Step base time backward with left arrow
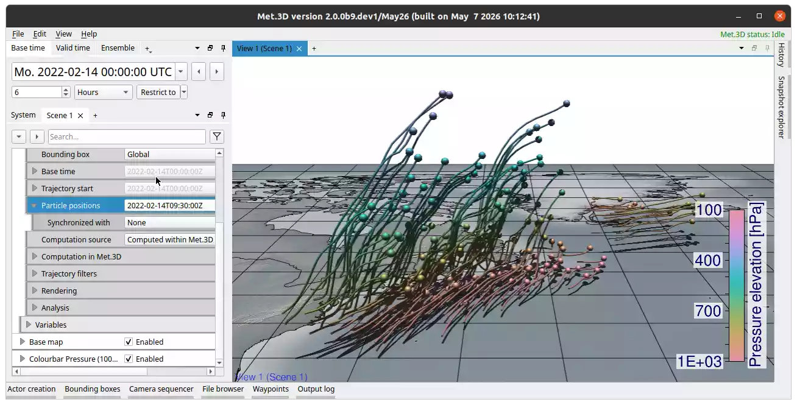 coord(198,72)
